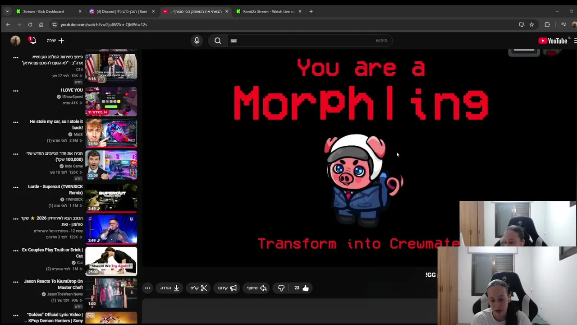Viewport: 577px width, 325px height.
Task: Open Lorde Supercut TWINSICK Remix thumbnail
Action: point(111,198)
